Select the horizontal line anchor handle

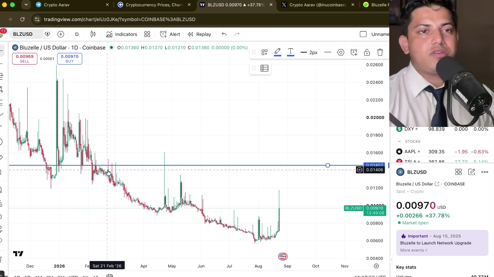click(x=328, y=165)
